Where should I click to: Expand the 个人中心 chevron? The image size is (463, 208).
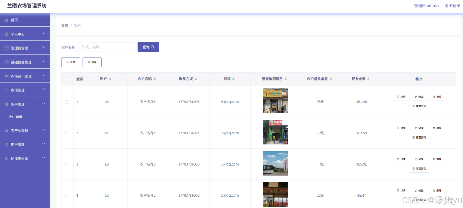click(x=43, y=34)
